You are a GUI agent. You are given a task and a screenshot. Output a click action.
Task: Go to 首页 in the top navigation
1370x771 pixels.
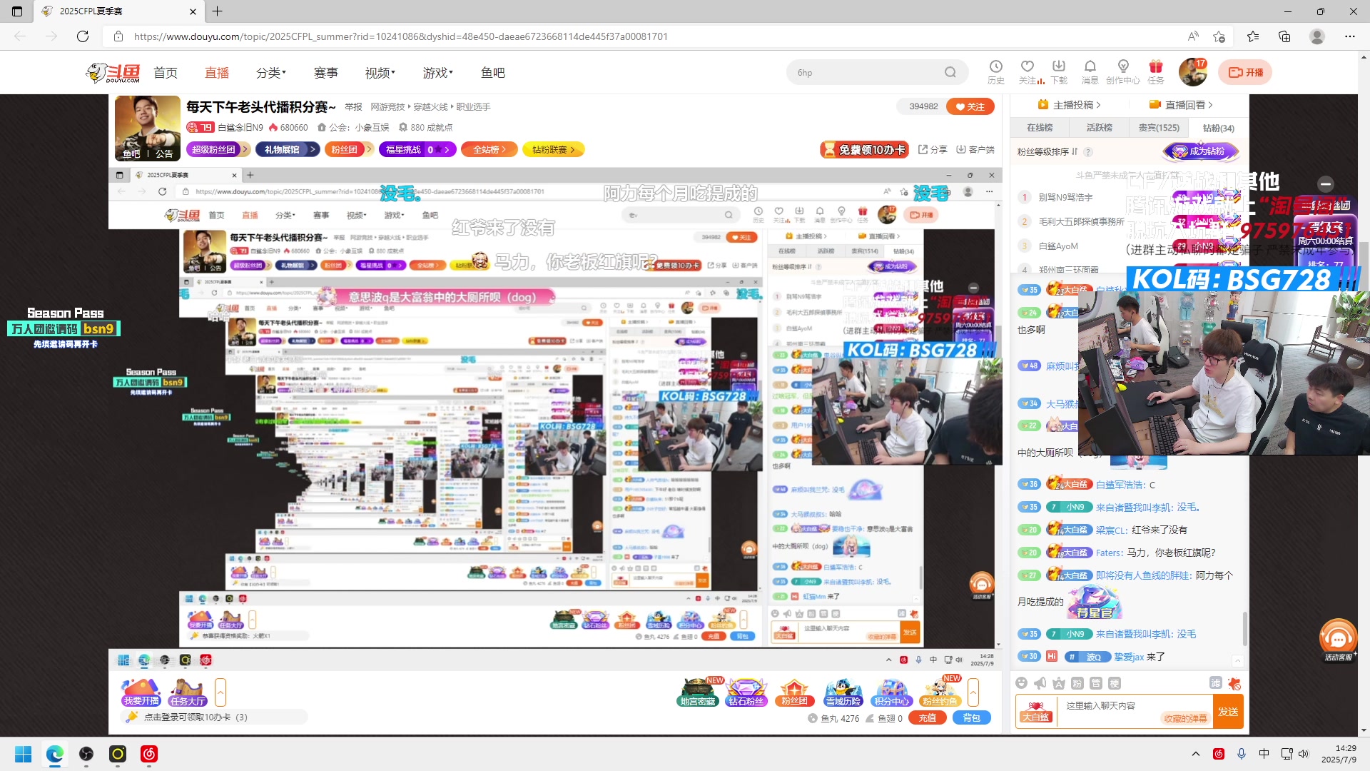pos(166,73)
